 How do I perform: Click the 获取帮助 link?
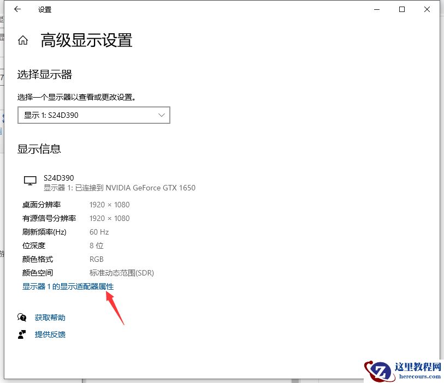tap(50, 318)
